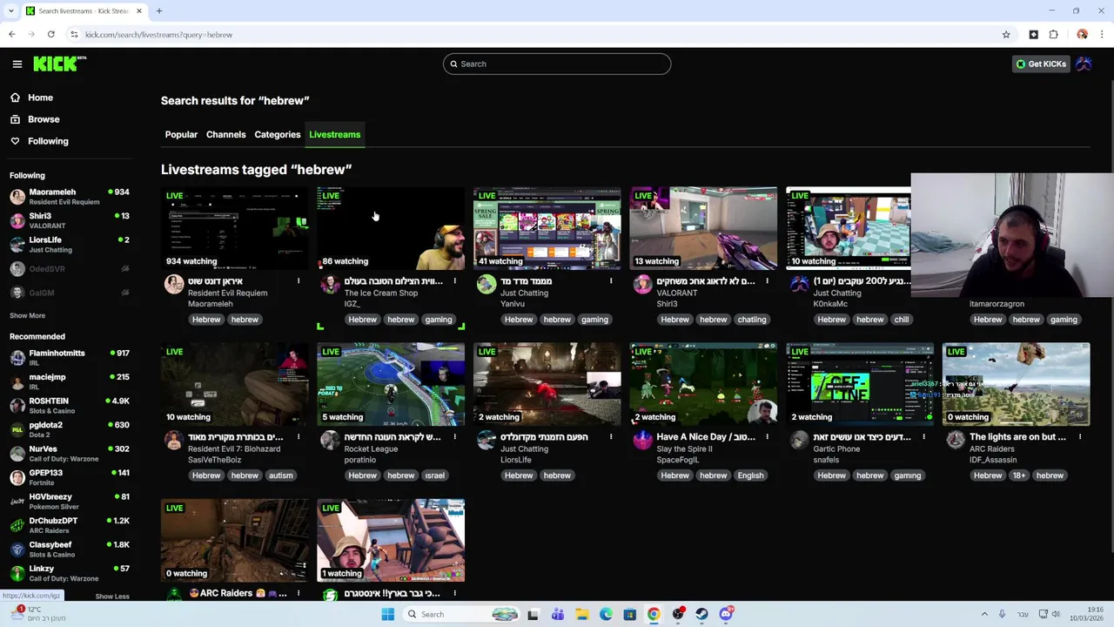The image size is (1114, 627).
Task: Open IDF_Assassin channel avatar
Action: pyautogui.click(x=956, y=440)
